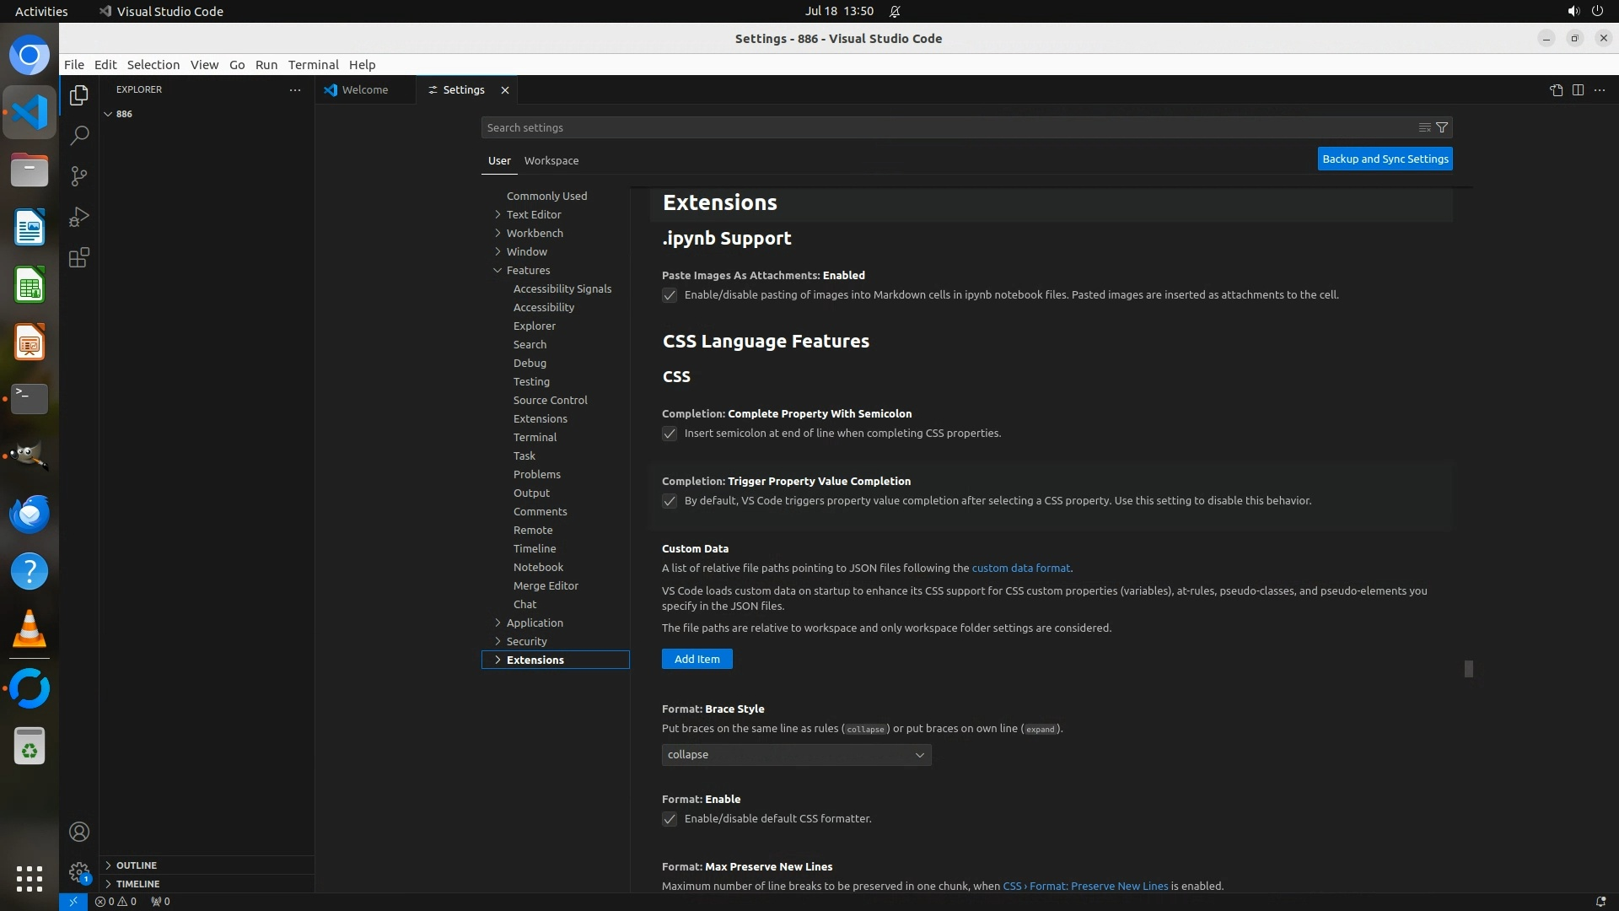Switch to Workspace settings tab
The height and width of the screenshot is (911, 1619).
point(551,160)
